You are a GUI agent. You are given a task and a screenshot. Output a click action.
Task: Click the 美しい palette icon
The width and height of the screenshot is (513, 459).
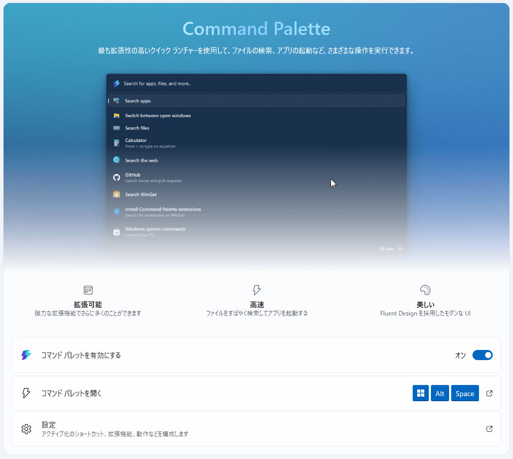tap(425, 290)
